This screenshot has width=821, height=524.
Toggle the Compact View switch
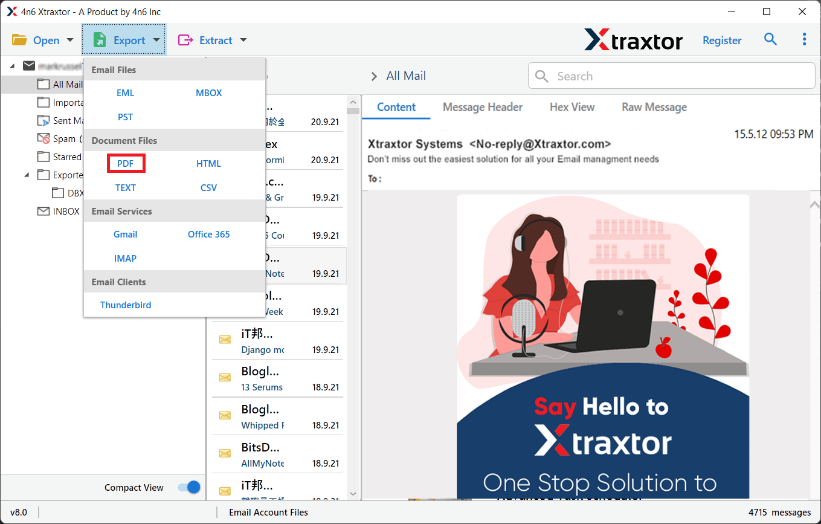[x=189, y=487]
